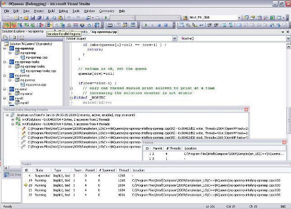Click the Solution Explorer Properties icon
The height and width of the screenshot is (209, 291).
[5, 38]
